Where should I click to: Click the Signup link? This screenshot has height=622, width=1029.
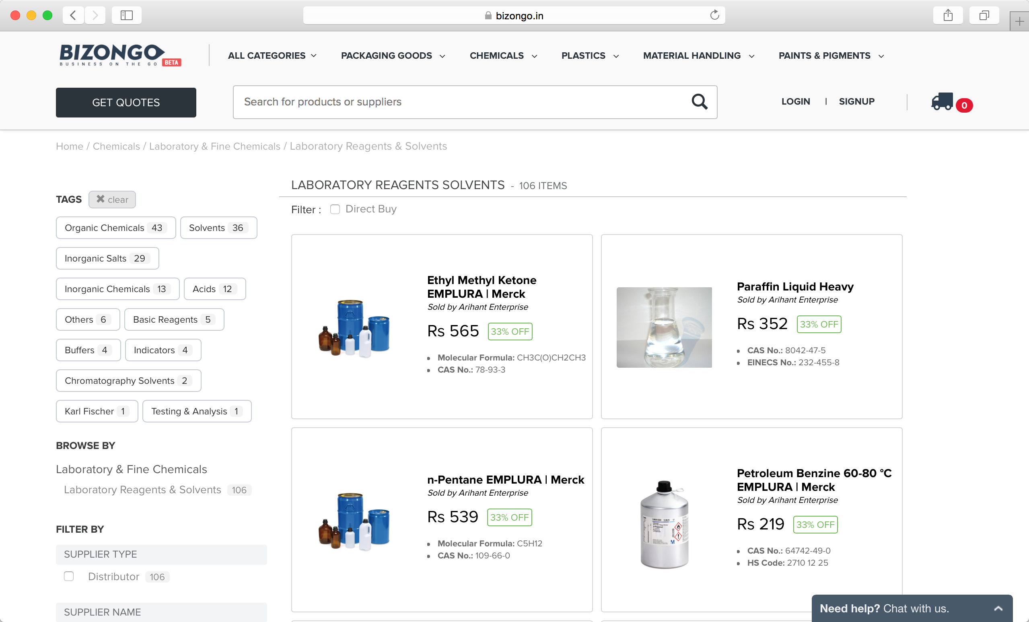pos(856,101)
